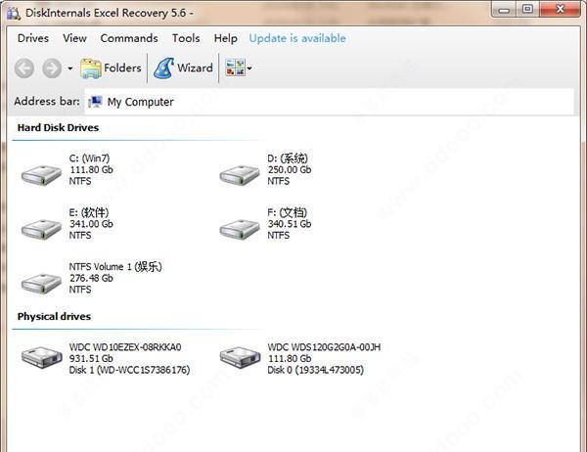This screenshot has width=587, height=452.
Task: Click the Update is available link
Action: (297, 38)
